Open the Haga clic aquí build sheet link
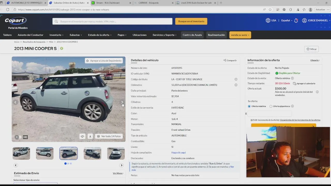This screenshot has height=186, width=331. point(178,153)
